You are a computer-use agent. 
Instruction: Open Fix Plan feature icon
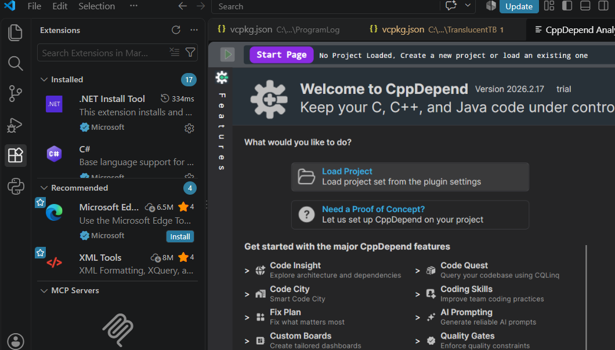[261, 317]
